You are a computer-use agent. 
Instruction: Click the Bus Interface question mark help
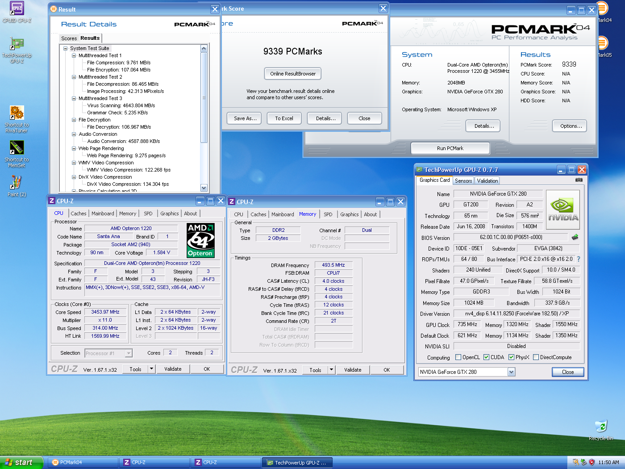579,259
